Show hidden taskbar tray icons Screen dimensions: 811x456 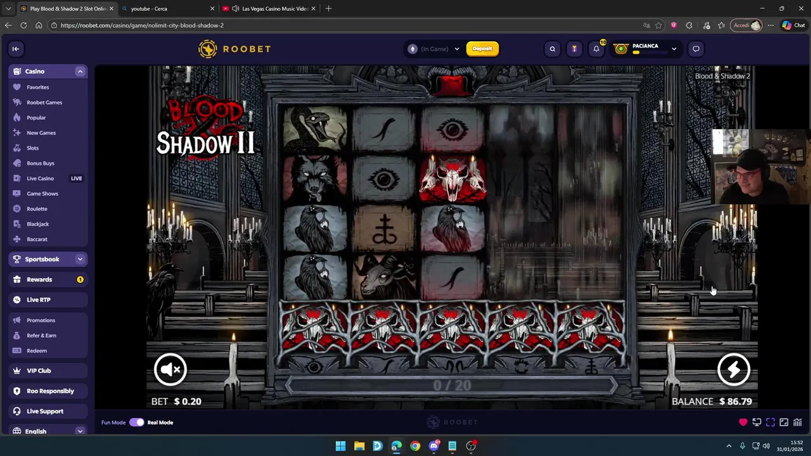click(x=729, y=446)
